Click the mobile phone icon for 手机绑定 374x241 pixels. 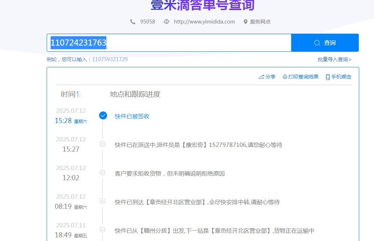click(328, 77)
